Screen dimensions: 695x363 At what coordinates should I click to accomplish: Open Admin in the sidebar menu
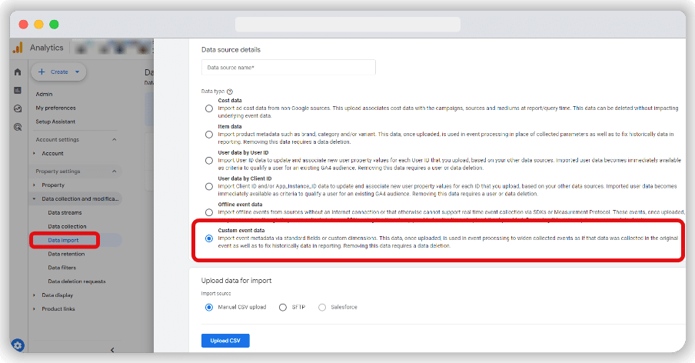point(44,95)
